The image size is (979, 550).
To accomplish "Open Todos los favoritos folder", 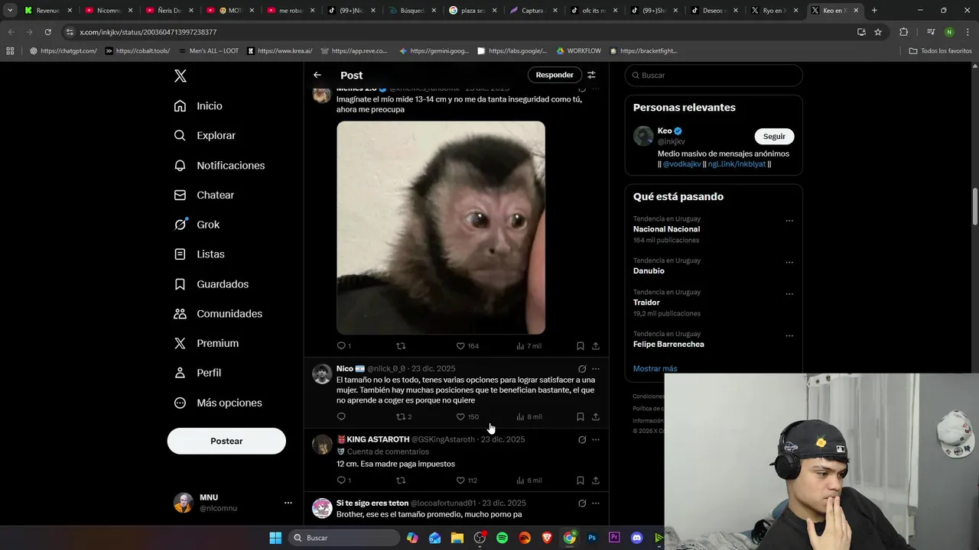I will [940, 50].
